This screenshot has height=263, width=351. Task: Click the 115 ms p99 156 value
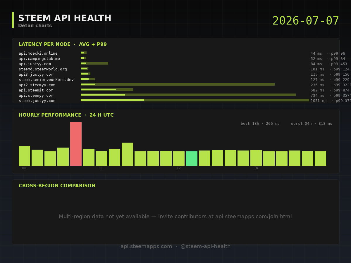[330, 75]
